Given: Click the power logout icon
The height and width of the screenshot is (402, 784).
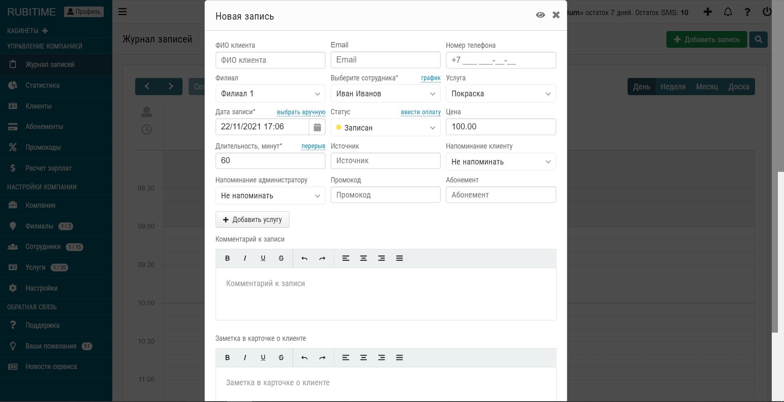Looking at the screenshot, I should click(x=767, y=12).
